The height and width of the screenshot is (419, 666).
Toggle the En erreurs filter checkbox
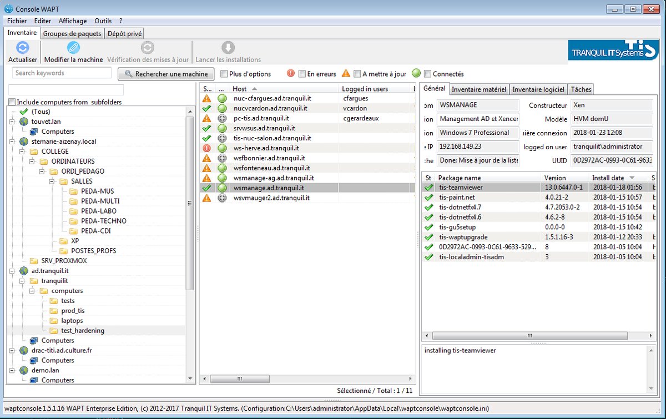point(302,74)
